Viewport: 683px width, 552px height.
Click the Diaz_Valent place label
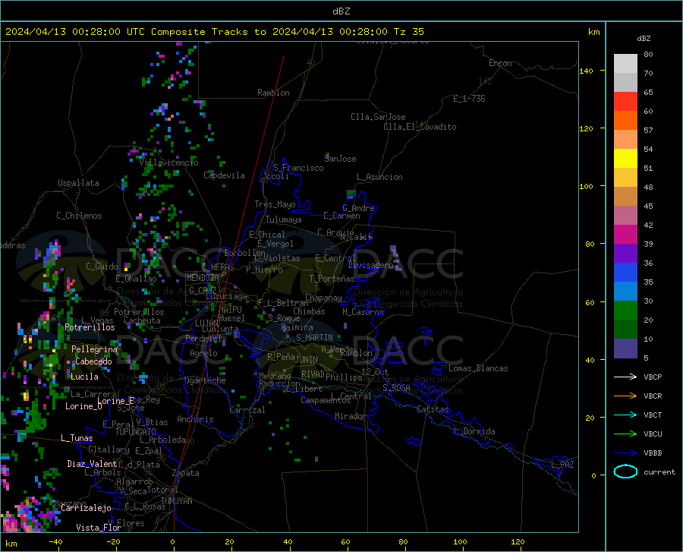(x=92, y=464)
